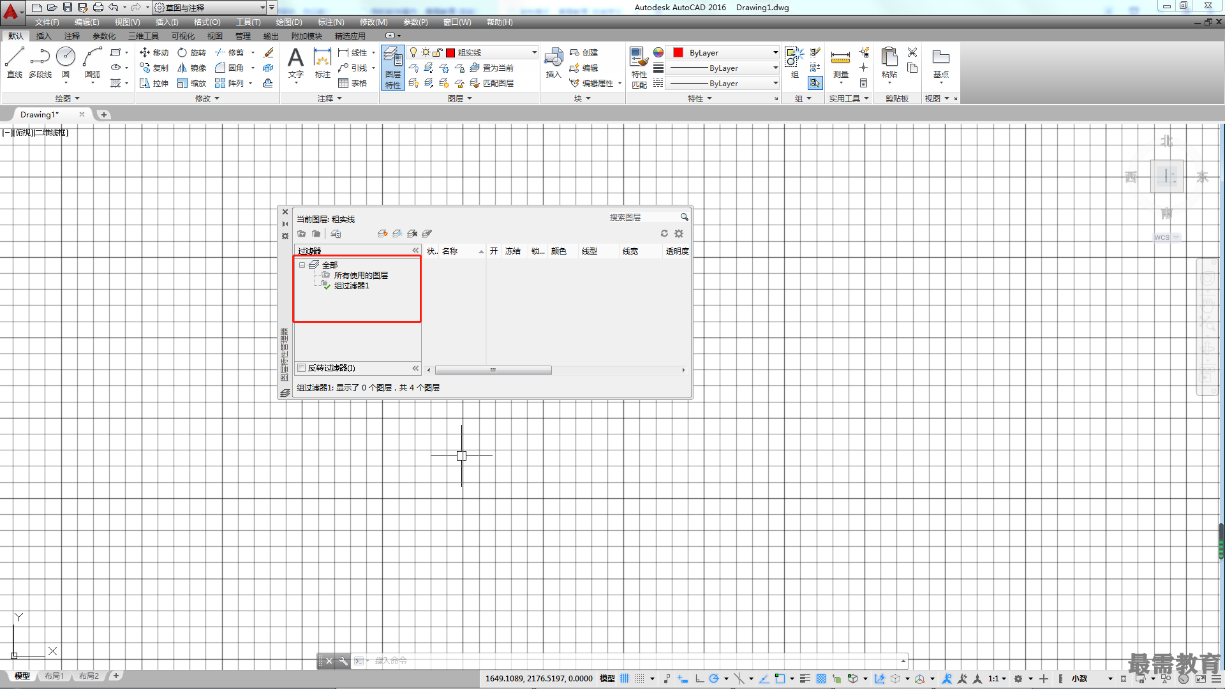1225x689 pixels.
Task: Collapse the 全部 tree node
Action: [x=302, y=265]
